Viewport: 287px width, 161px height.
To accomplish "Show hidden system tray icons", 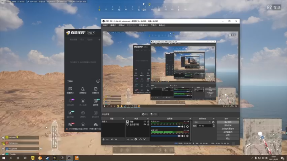I will pyautogui.click(x=252, y=158).
